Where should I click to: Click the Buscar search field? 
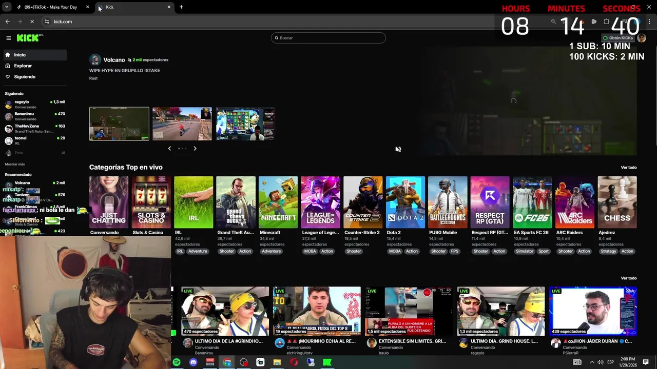(328, 38)
